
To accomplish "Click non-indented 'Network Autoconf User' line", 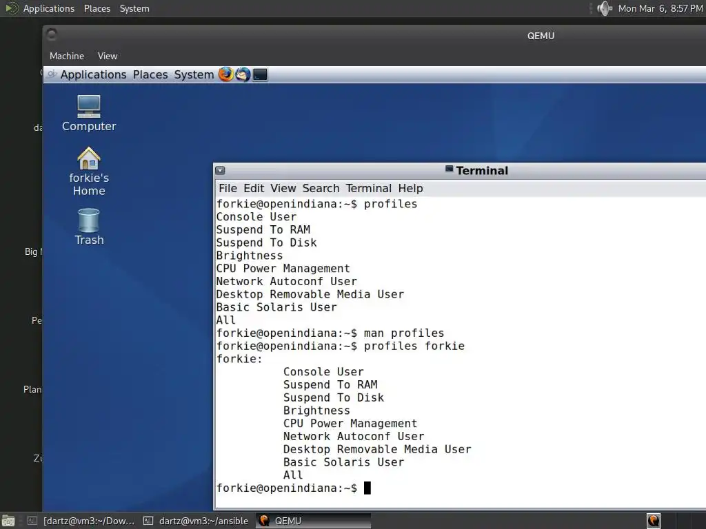I will 286,282.
